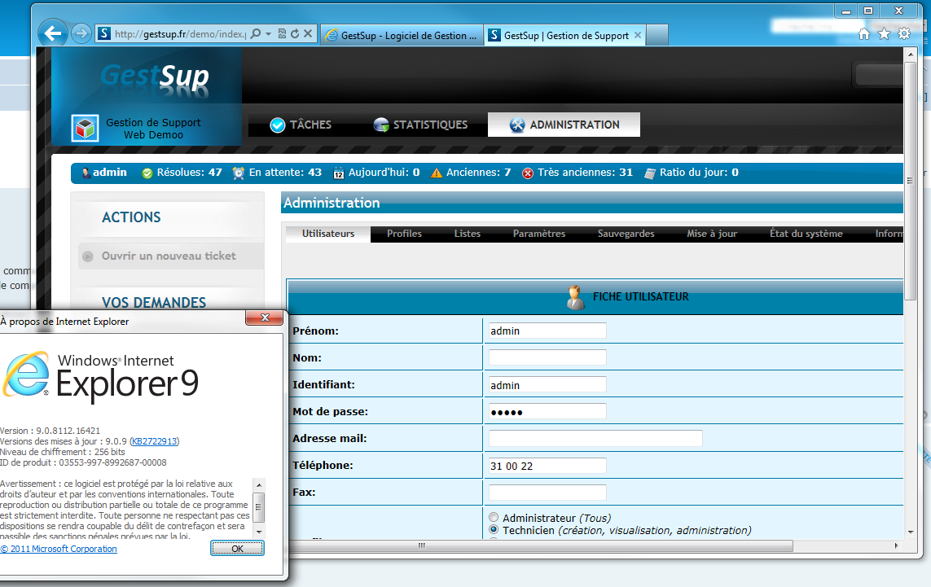Open the IE Tools gear icon
Image resolution: width=931 pixels, height=587 pixels.
(x=904, y=34)
